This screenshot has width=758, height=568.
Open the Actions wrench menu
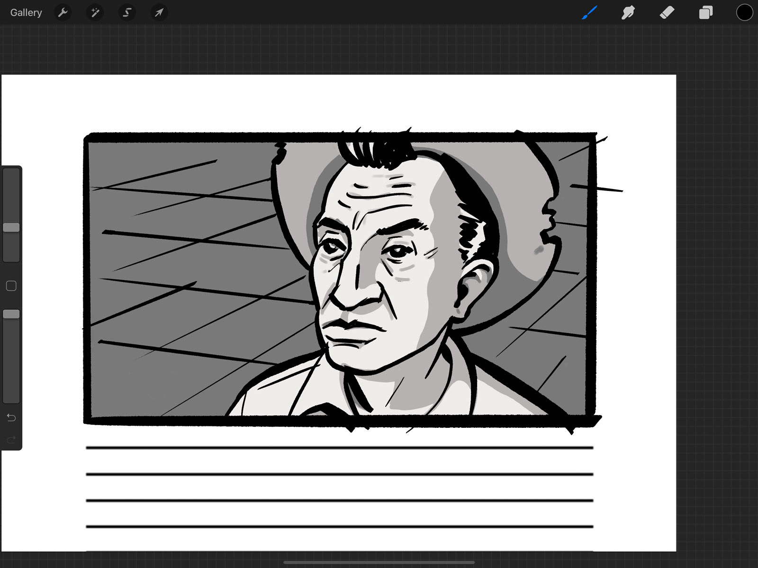(x=63, y=13)
